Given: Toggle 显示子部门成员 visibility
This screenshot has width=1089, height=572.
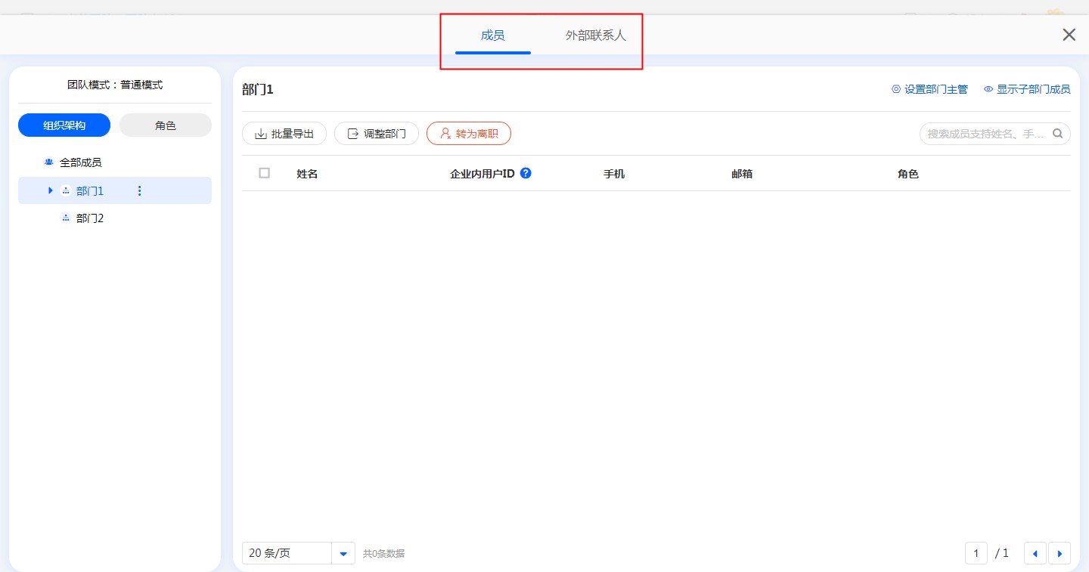Looking at the screenshot, I should click(1026, 89).
